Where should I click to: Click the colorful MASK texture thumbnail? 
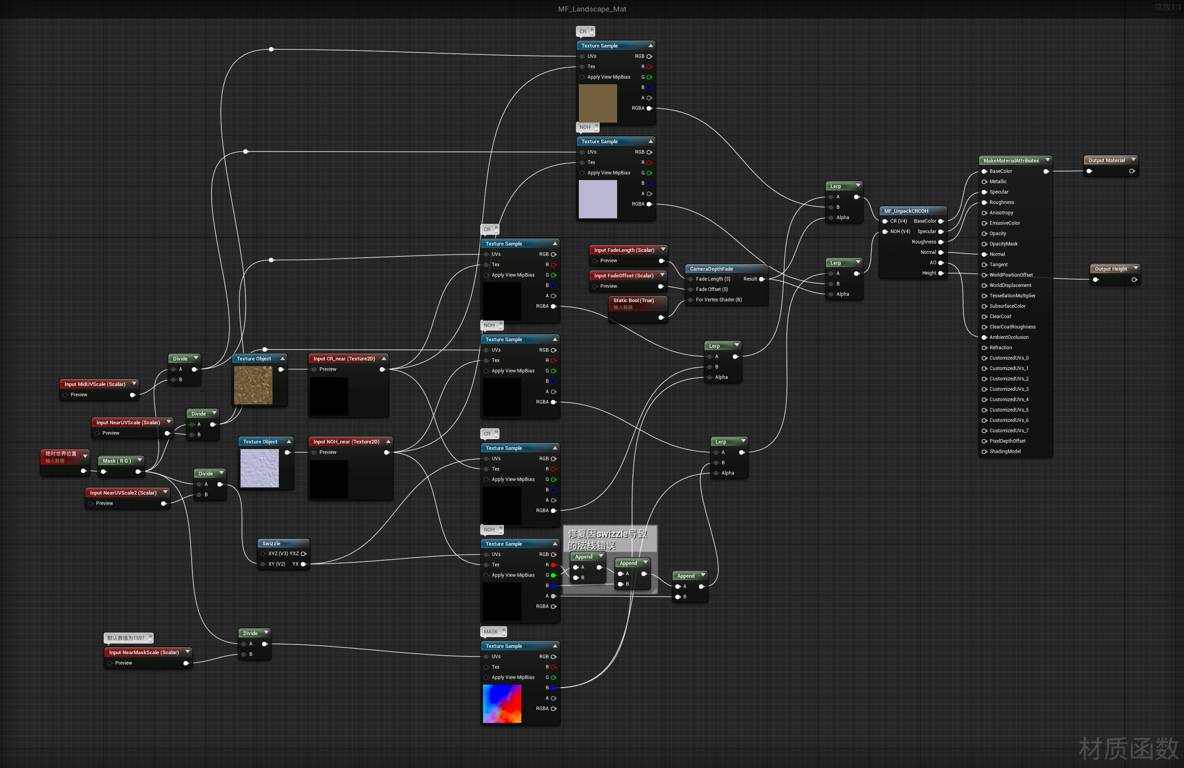pos(502,703)
